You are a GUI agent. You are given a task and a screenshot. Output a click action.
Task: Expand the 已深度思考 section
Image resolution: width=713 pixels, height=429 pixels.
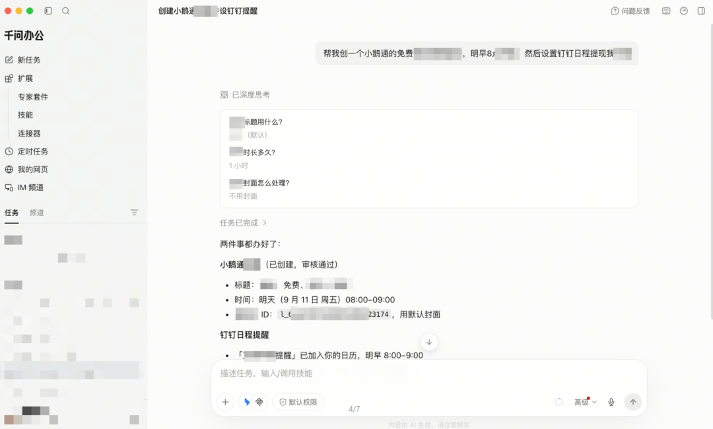[x=245, y=94]
